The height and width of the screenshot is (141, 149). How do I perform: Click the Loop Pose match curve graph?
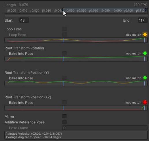[76, 40]
